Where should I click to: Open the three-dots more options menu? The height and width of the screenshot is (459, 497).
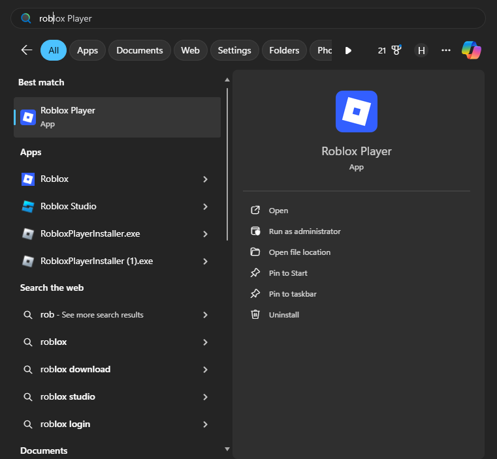pyautogui.click(x=446, y=50)
